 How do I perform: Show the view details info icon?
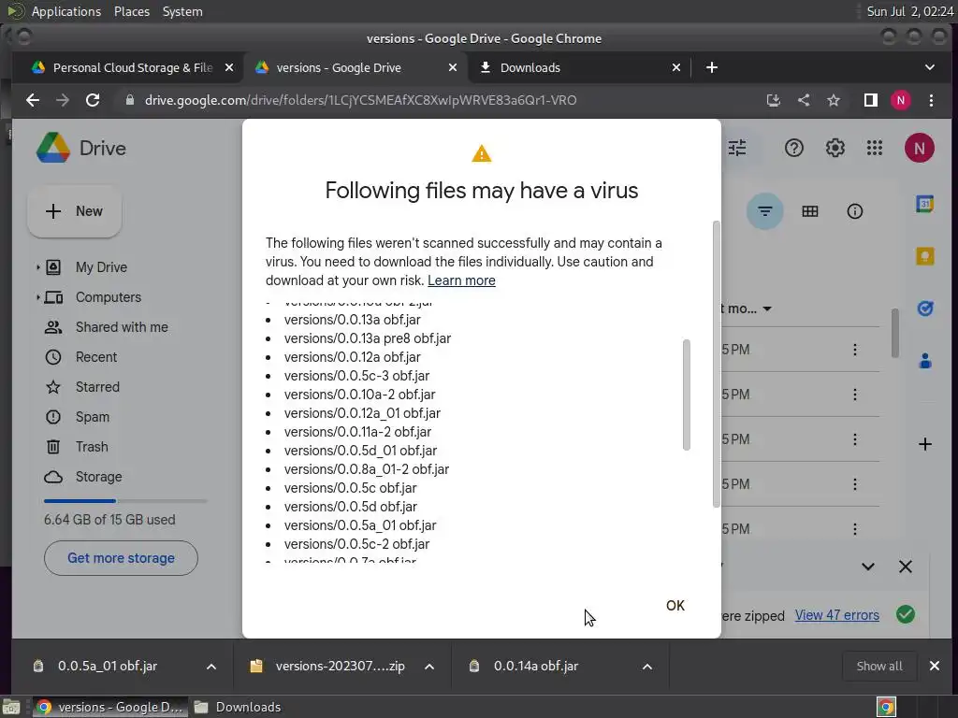[x=855, y=211]
